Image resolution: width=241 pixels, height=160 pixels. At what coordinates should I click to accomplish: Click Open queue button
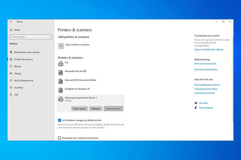(79, 109)
